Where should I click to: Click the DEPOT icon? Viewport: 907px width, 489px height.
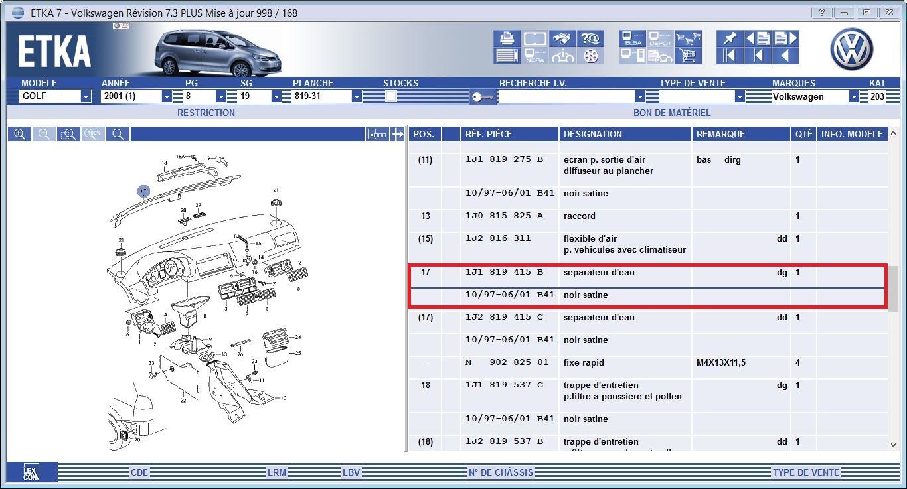tap(660, 38)
